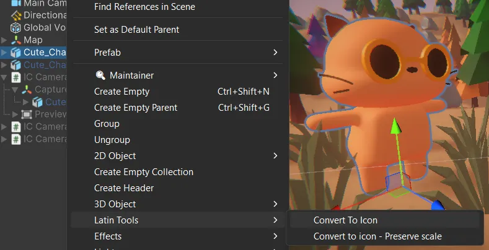
Task: Open the 2D Object submenu
Action: coord(177,156)
